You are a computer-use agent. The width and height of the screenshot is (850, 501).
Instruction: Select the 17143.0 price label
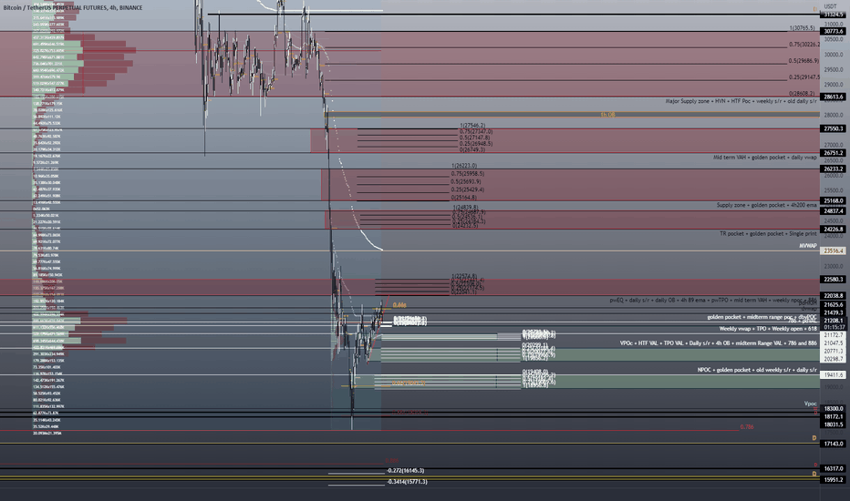834,445
